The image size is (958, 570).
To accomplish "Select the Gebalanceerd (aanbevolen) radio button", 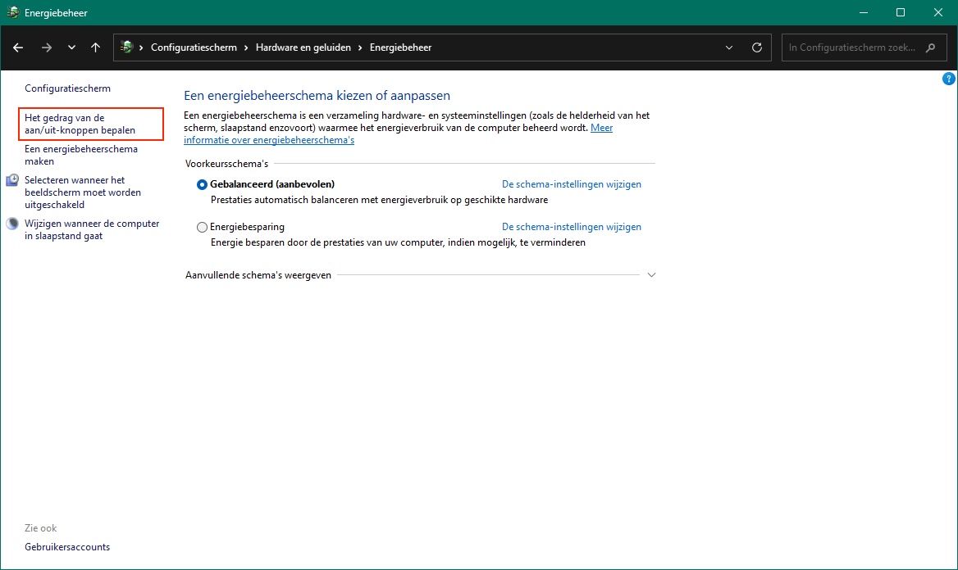I will click(x=203, y=185).
